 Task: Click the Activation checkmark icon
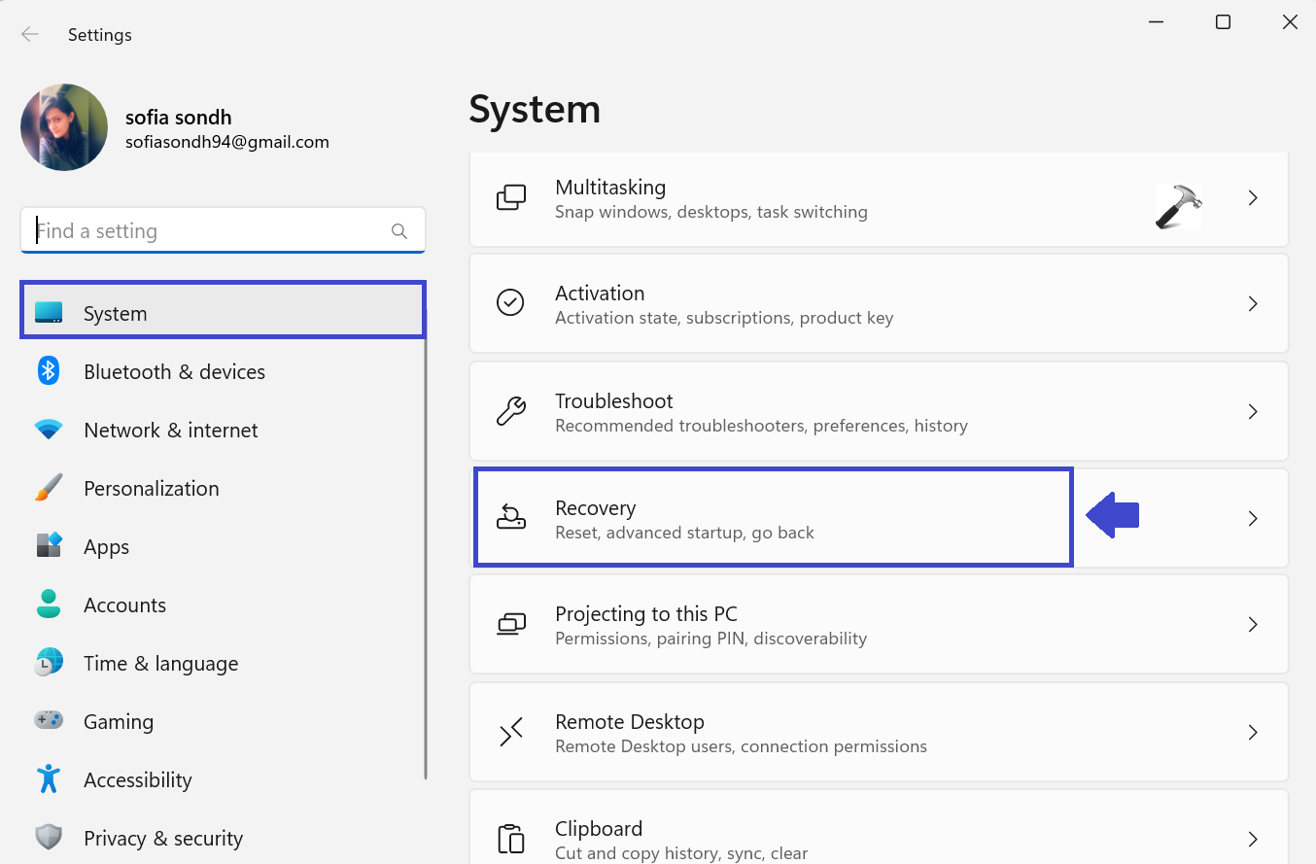pos(510,303)
